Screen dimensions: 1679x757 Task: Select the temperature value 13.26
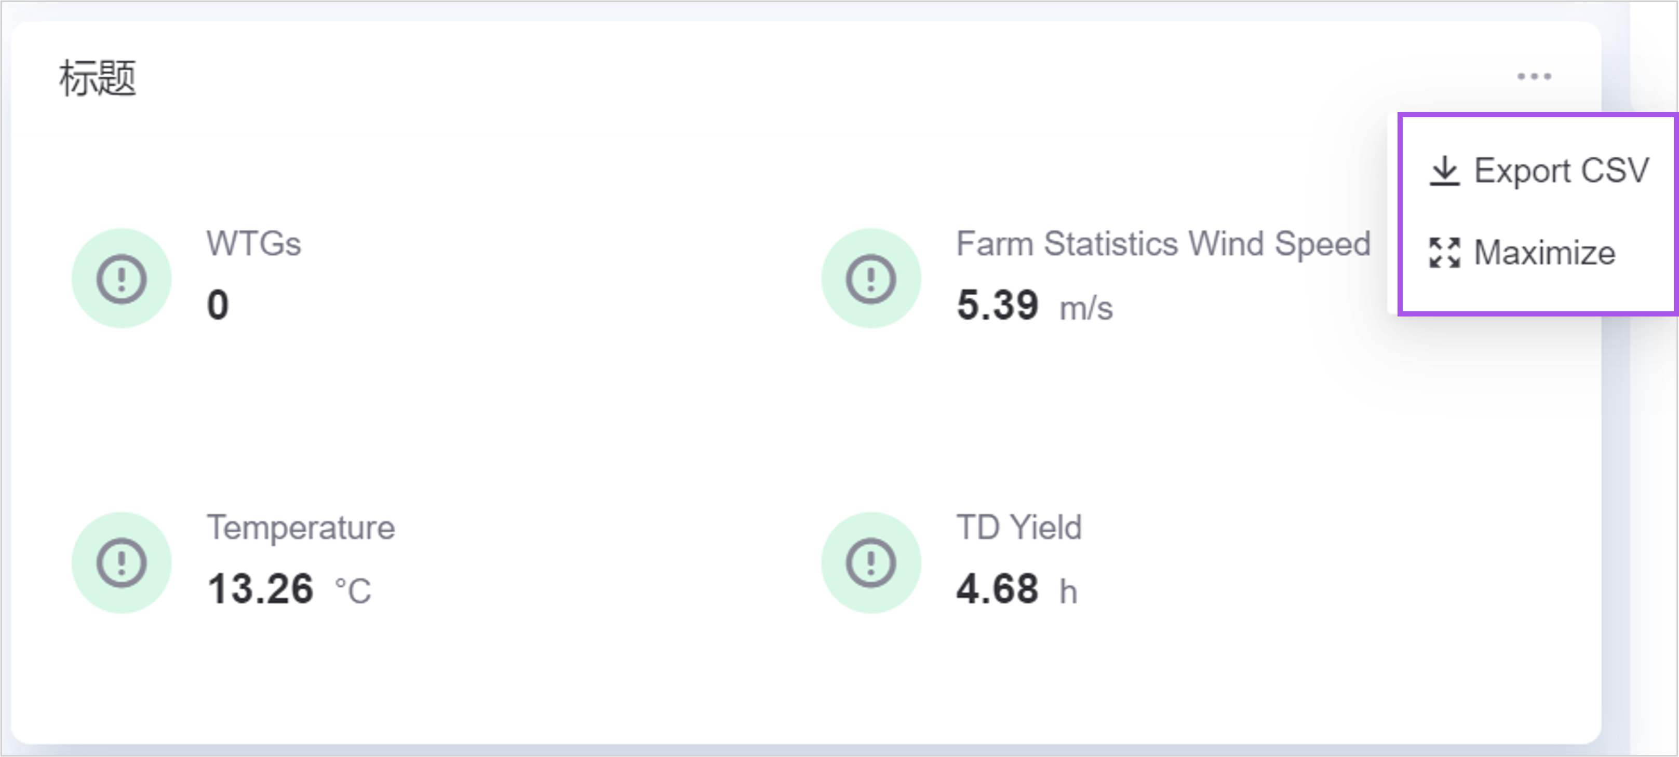pyautogui.click(x=260, y=588)
